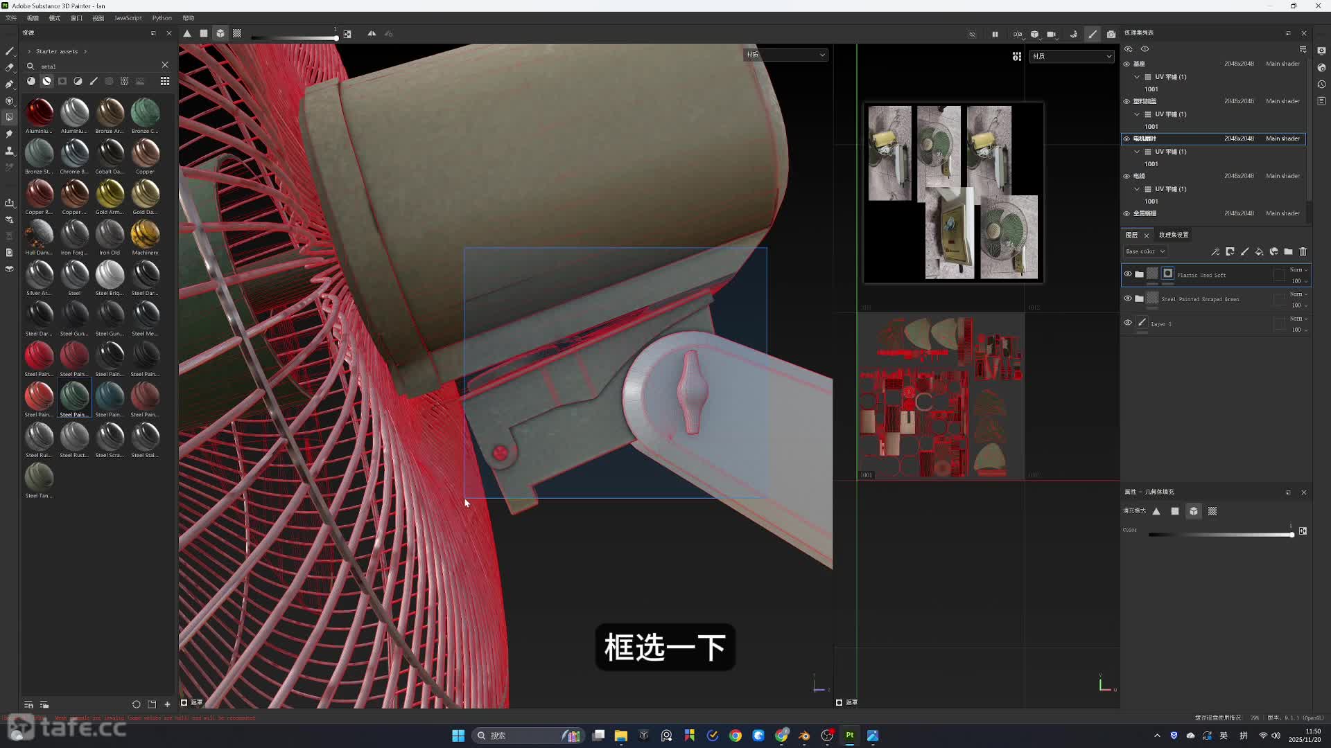Toggle visibility of Layer 1
Image resolution: width=1331 pixels, height=748 pixels.
[x=1128, y=323]
